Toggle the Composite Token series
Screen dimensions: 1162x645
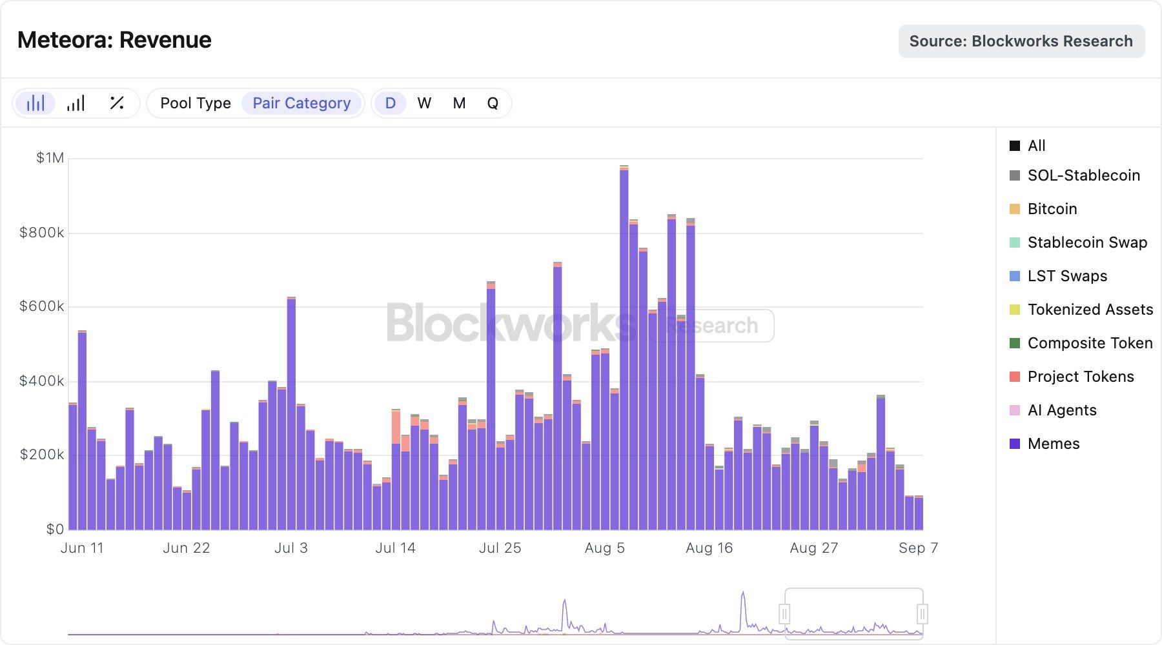pyautogui.click(x=1089, y=342)
